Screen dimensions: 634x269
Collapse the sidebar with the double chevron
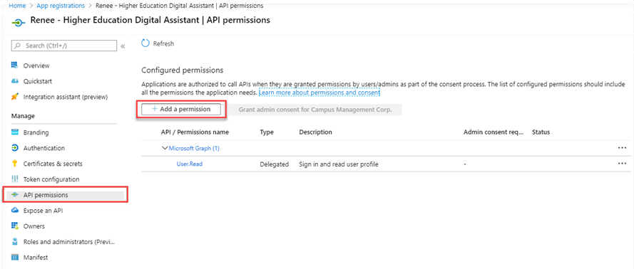(123, 46)
